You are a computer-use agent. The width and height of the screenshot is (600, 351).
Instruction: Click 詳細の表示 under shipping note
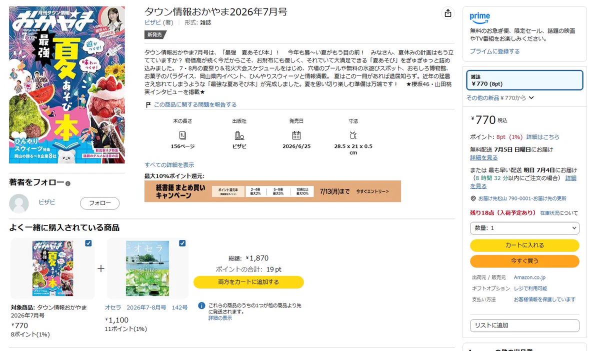[x=220, y=318]
